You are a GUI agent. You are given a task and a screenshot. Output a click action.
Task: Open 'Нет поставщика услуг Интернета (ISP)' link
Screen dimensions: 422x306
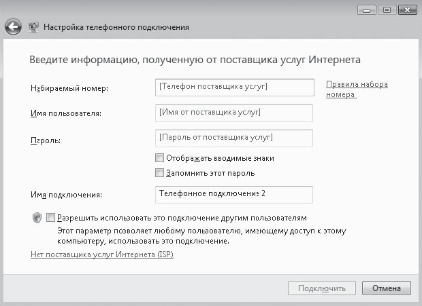pos(102,254)
